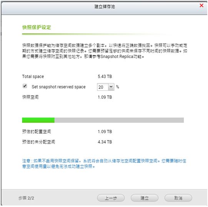The width and height of the screenshot is (208, 207).
Task: Click the Total space value 5.43 TB
Action: 105,77
